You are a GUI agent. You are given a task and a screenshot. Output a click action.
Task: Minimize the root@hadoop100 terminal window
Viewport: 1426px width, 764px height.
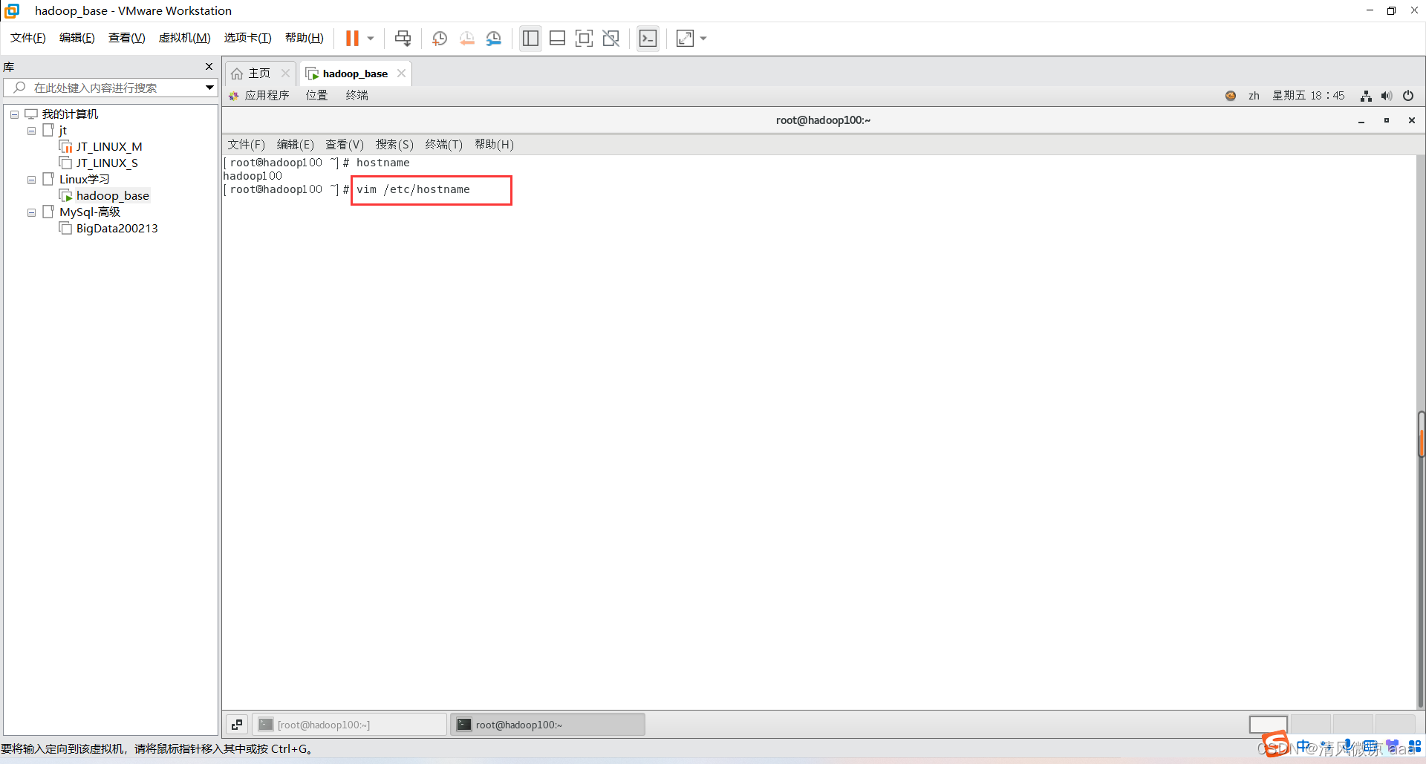pyautogui.click(x=1361, y=120)
